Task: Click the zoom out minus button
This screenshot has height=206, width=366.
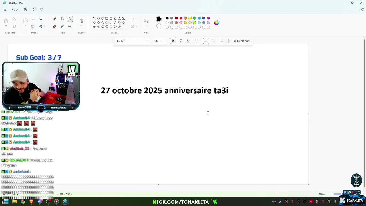Action: (329, 194)
